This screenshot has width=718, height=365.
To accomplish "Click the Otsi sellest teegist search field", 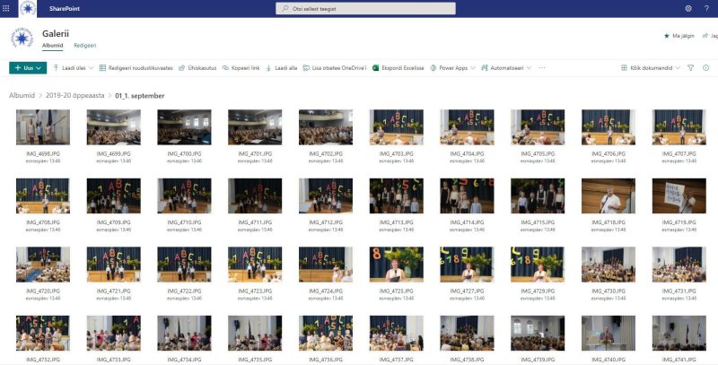I will click(359, 8).
